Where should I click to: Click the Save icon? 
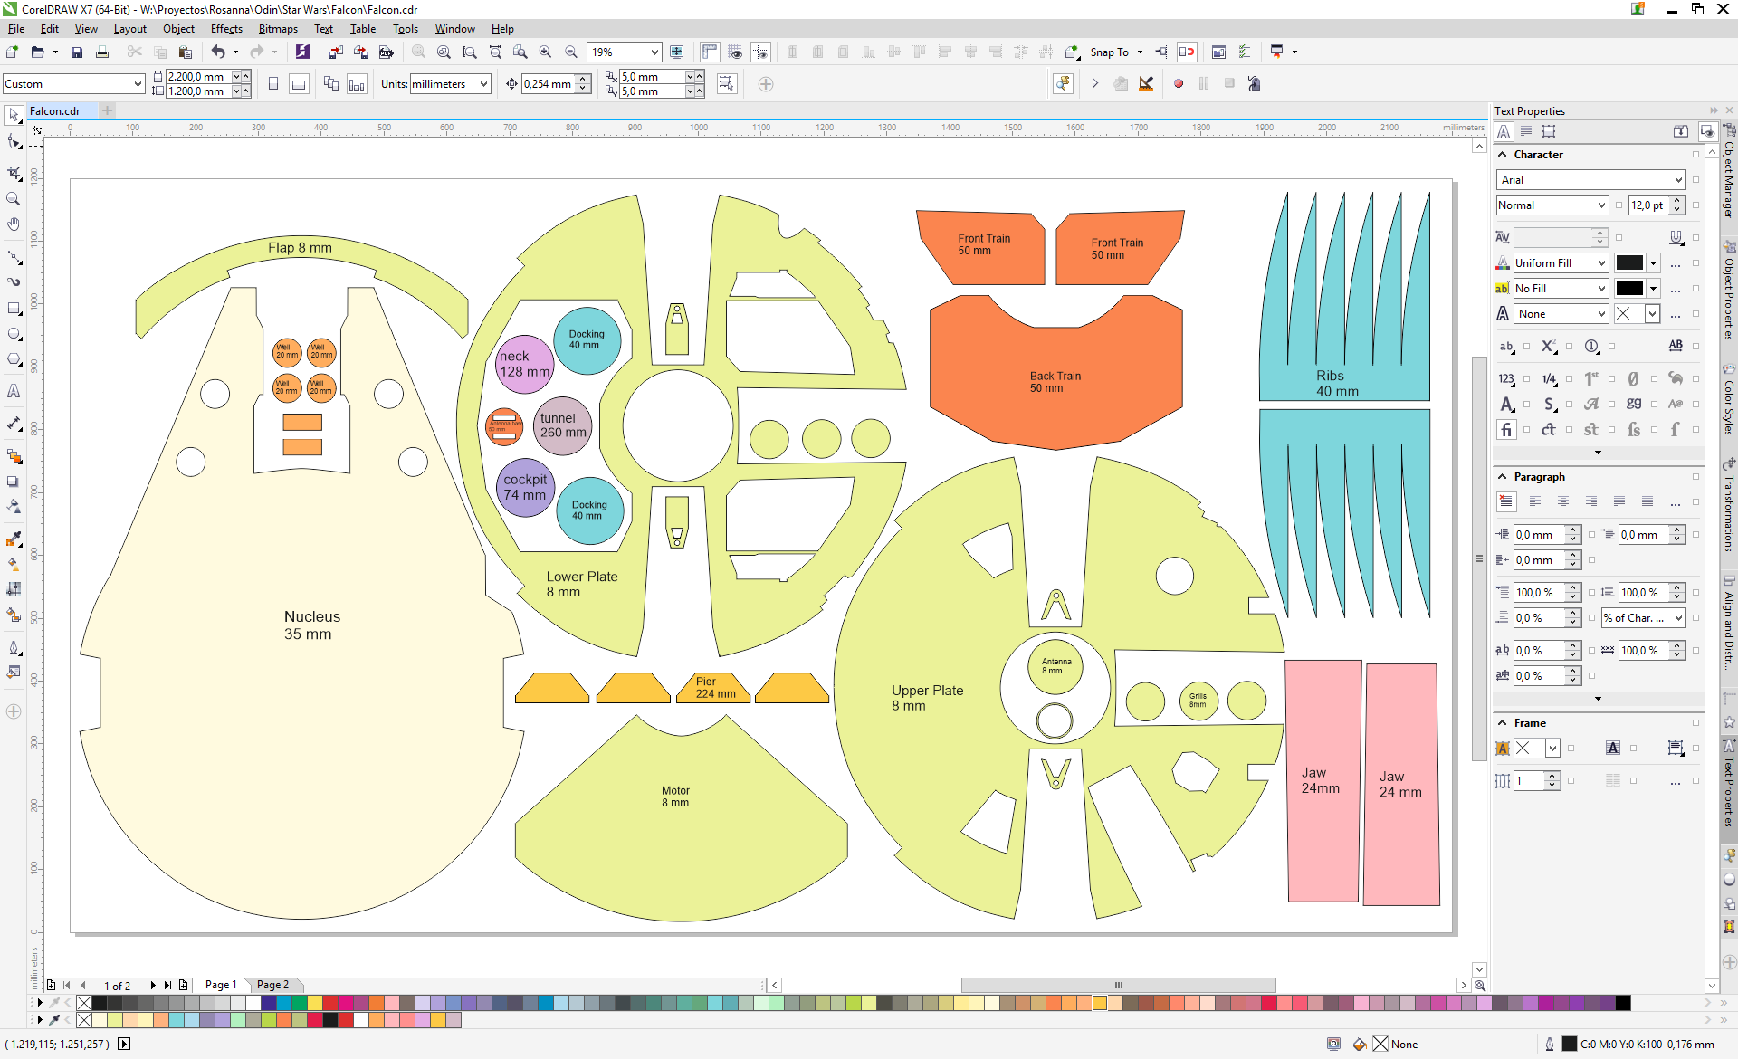[77, 52]
